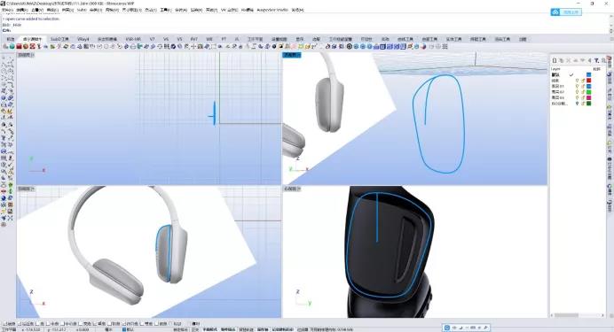
Task: Open the Asuposer studio menu
Action: 273,10
